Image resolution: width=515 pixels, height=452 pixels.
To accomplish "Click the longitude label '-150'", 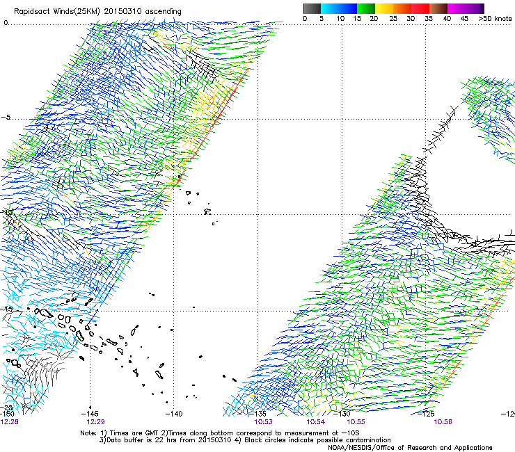I will 7,414.
